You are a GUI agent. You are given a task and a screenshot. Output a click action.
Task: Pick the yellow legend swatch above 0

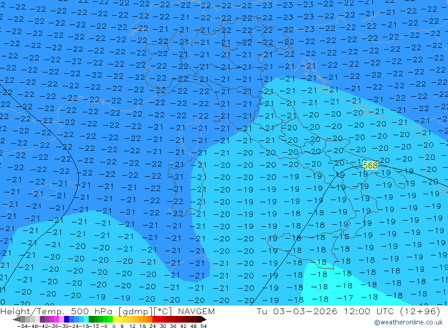[115, 319]
